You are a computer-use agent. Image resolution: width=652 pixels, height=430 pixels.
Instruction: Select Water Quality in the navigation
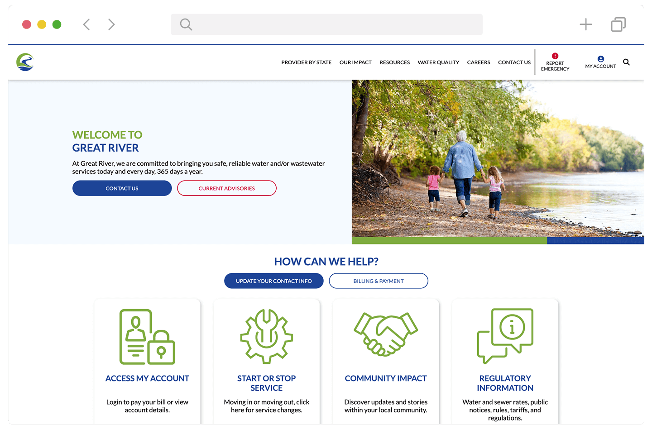[x=438, y=62]
